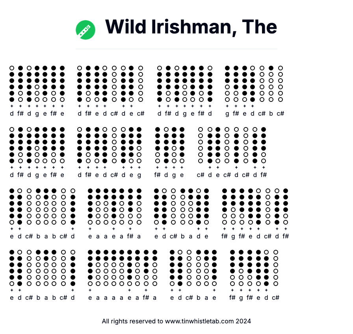The width and height of the screenshot is (353, 334).
Task: Click the g label in the last row's final group
Action: (242, 298)
